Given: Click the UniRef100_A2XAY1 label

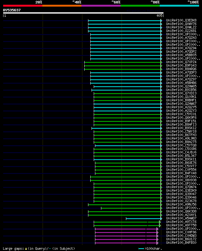Looking at the screenshot, I should 181,215.
